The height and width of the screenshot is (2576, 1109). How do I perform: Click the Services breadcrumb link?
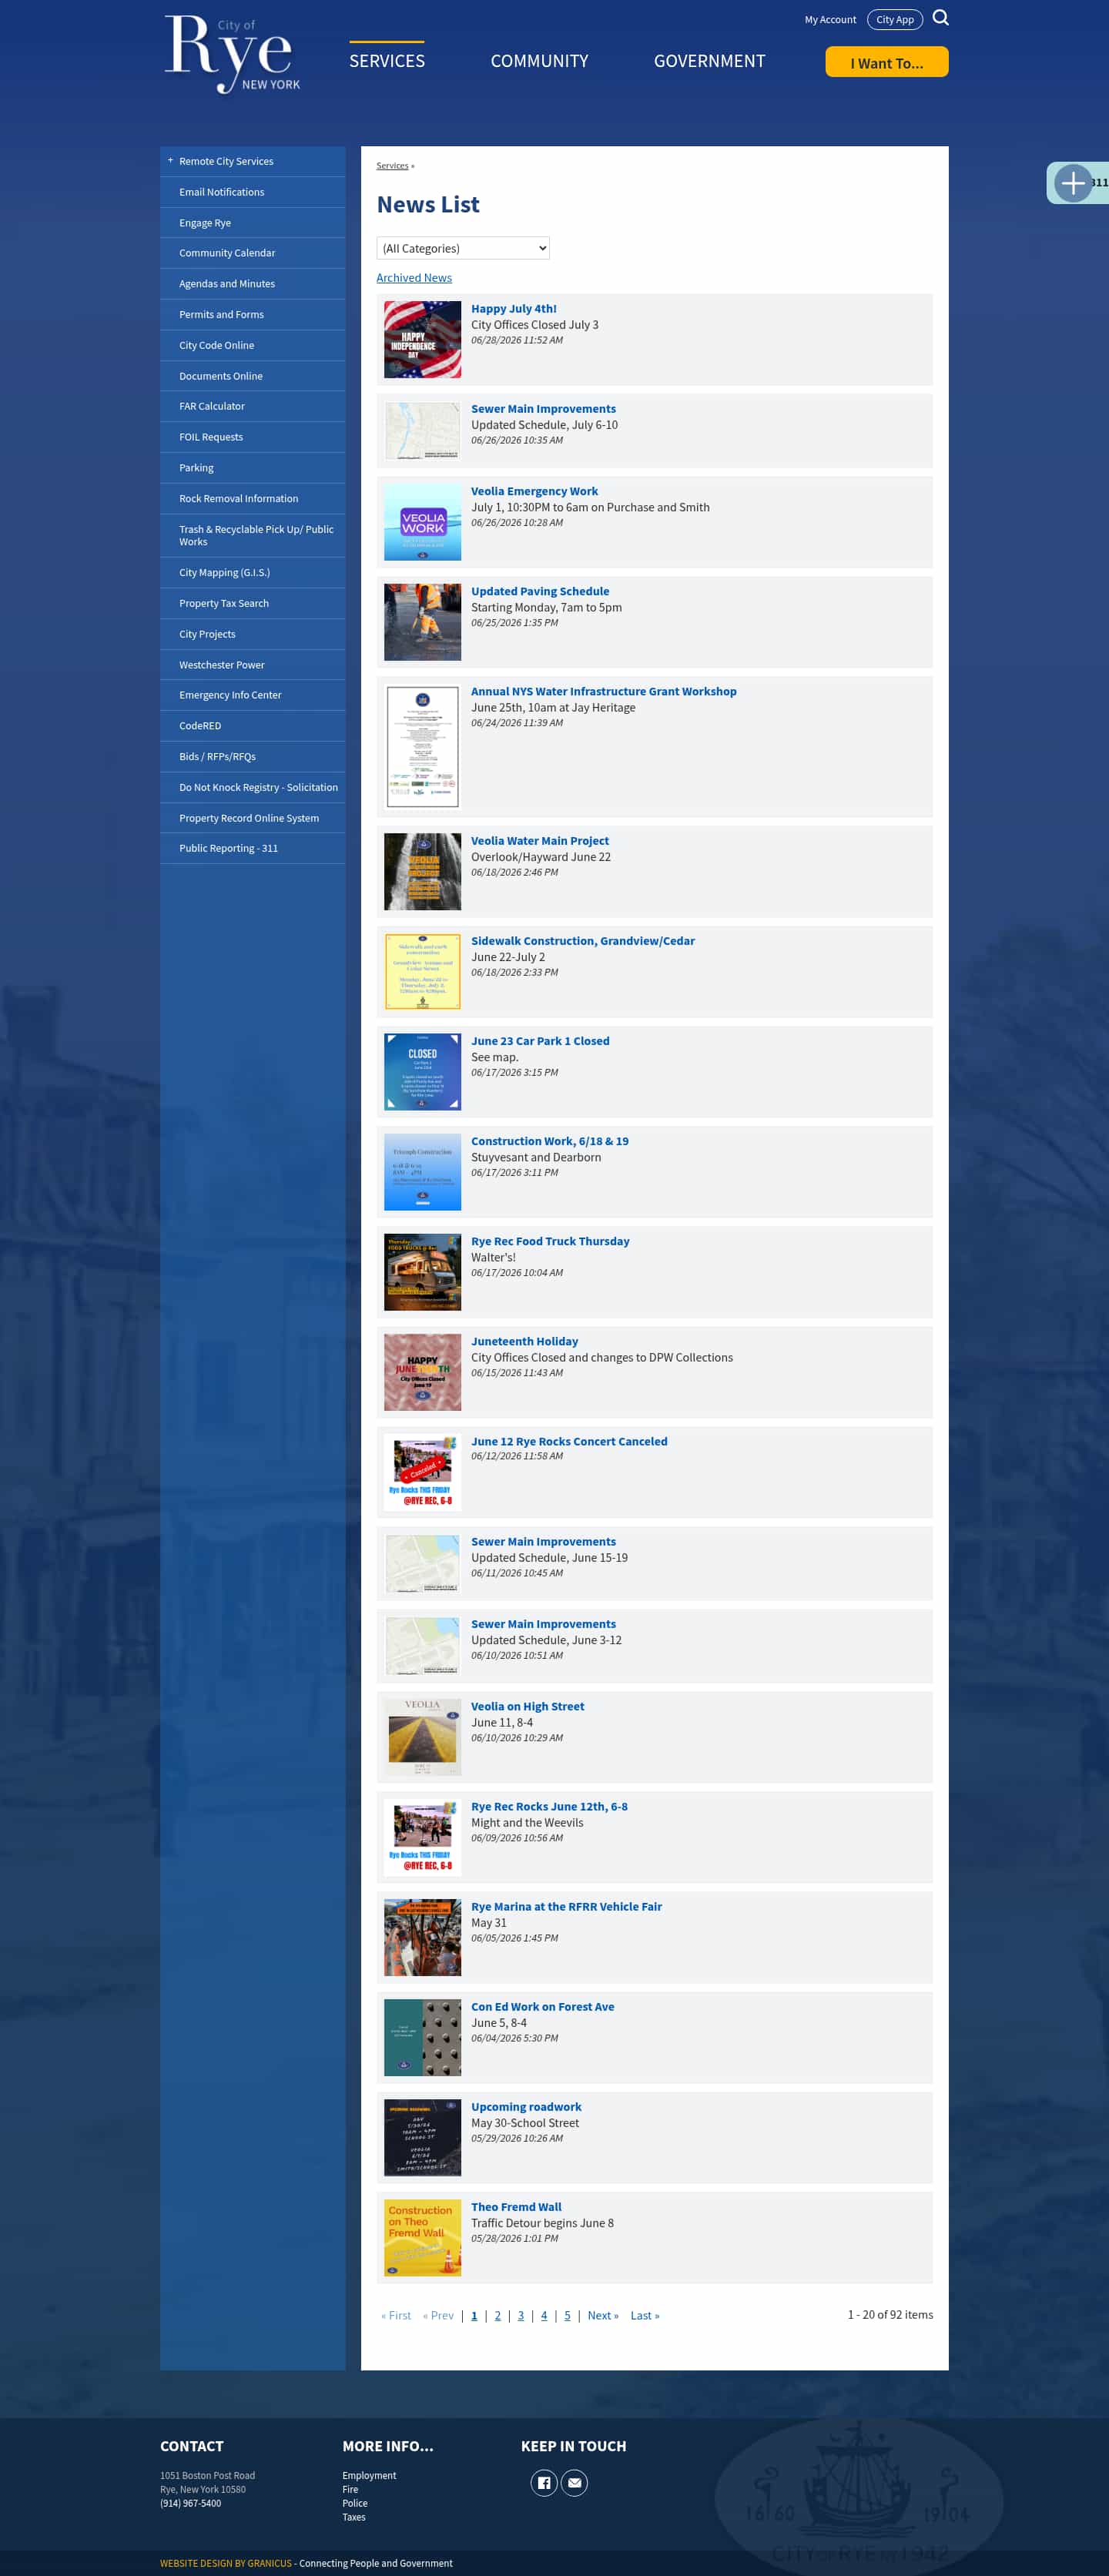click(392, 166)
